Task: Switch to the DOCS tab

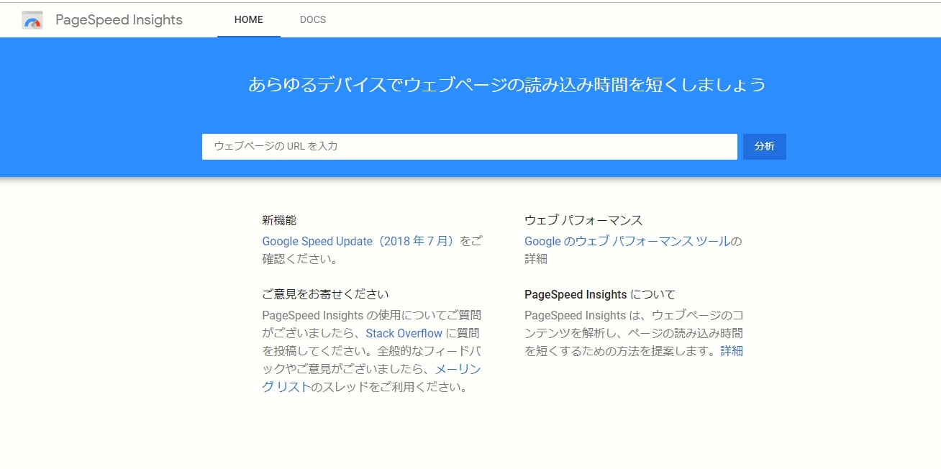Action: (x=313, y=20)
